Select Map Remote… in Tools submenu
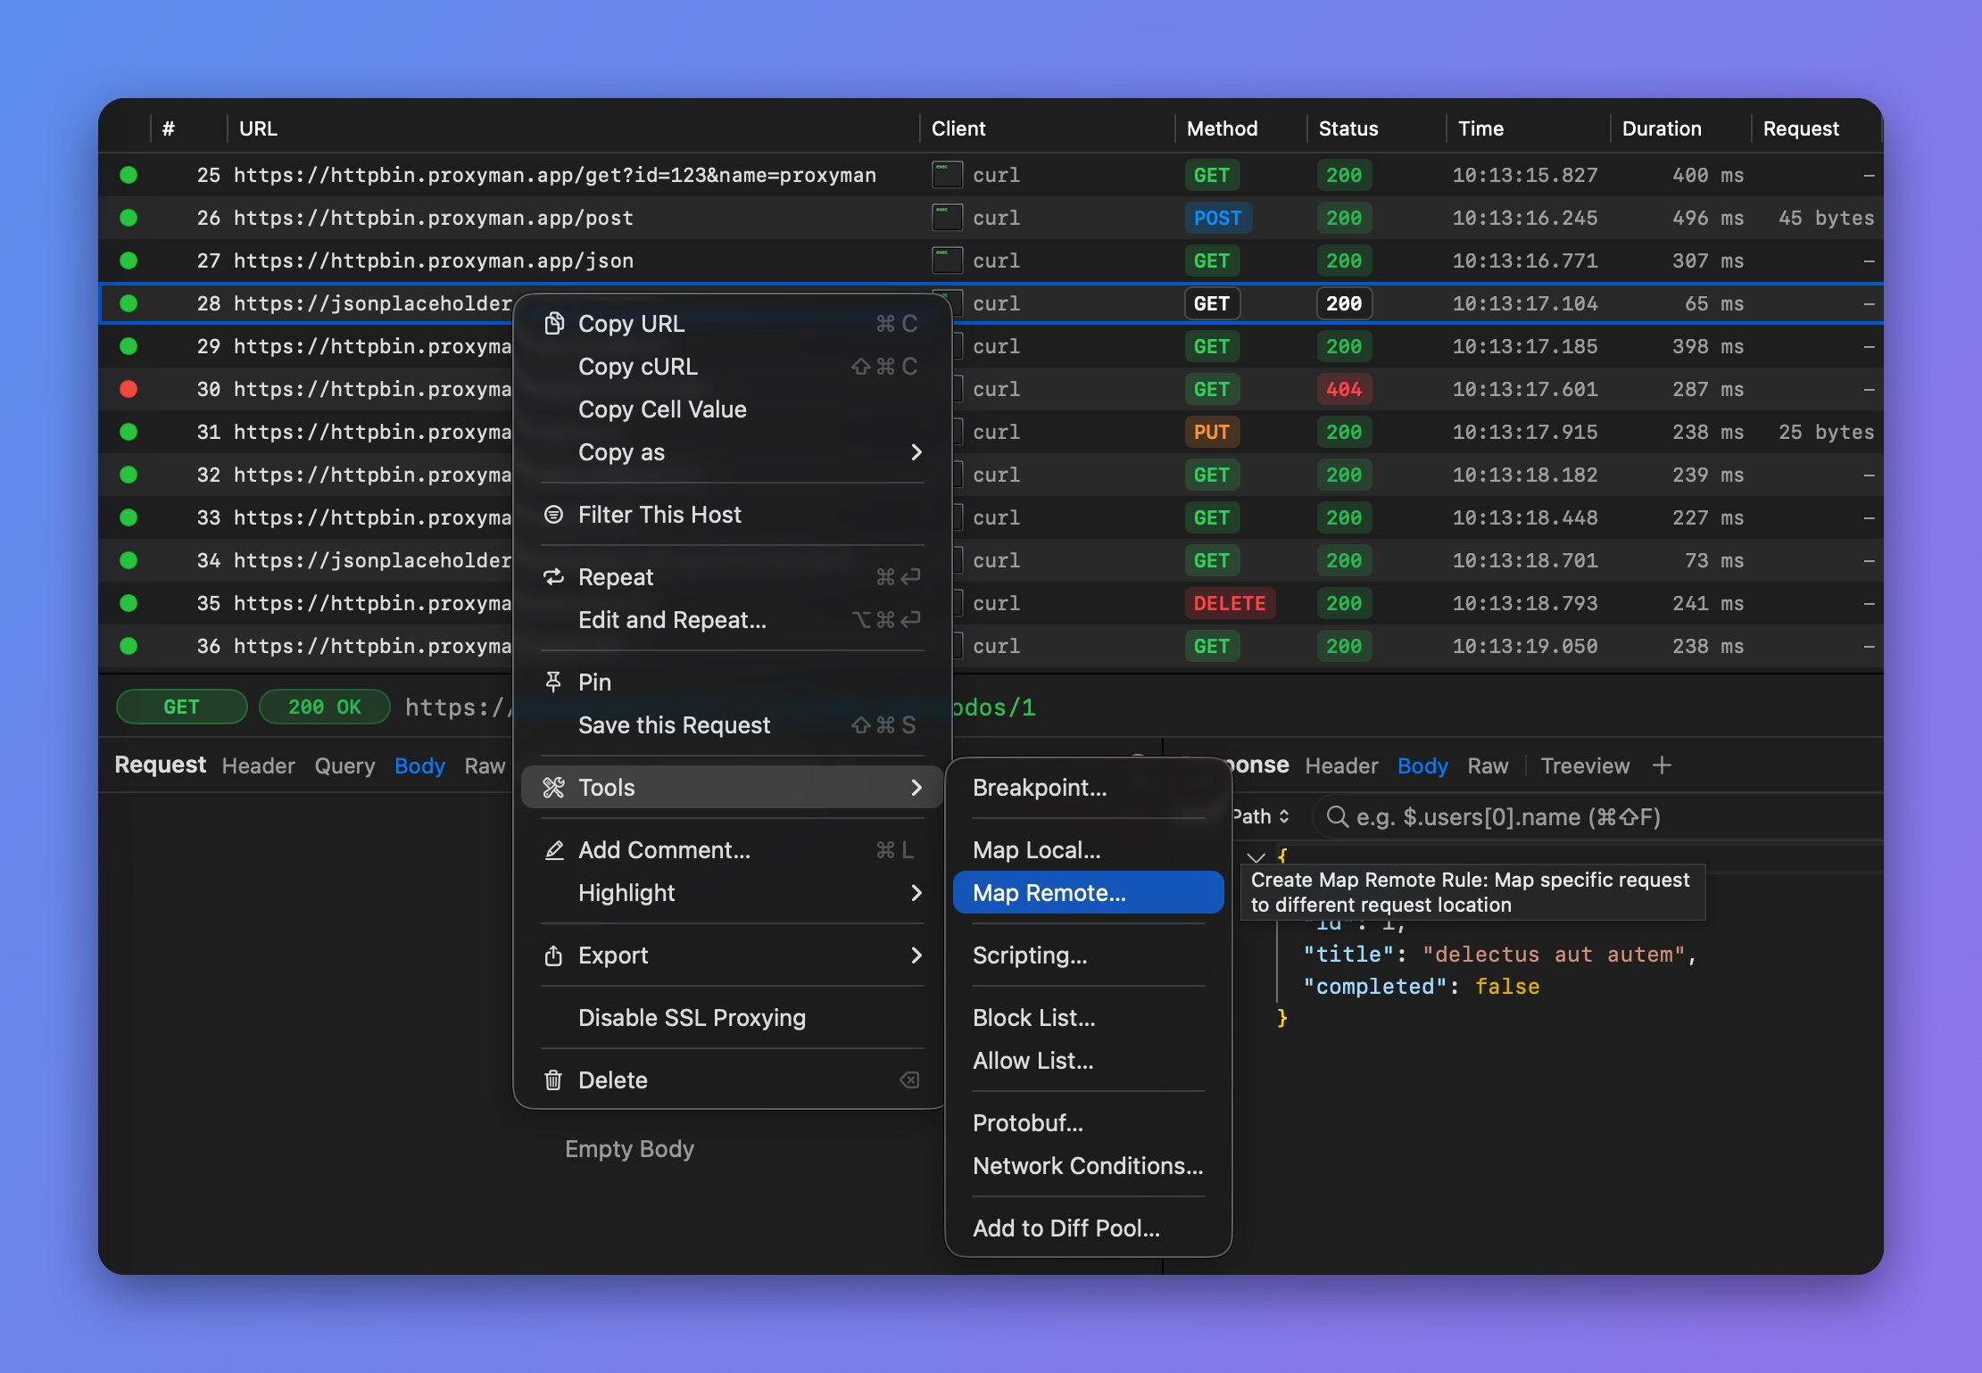1982x1373 pixels. [x=1088, y=893]
